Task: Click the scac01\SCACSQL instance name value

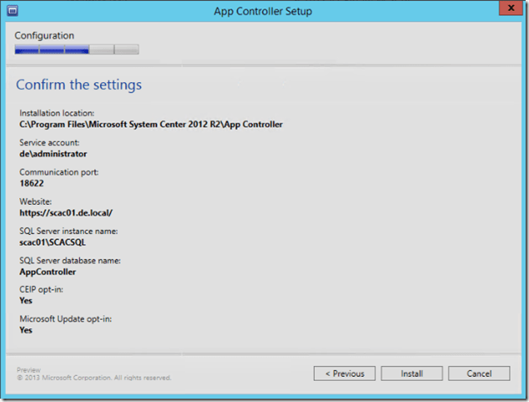Action: pyautogui.click(x=55, y=242)
